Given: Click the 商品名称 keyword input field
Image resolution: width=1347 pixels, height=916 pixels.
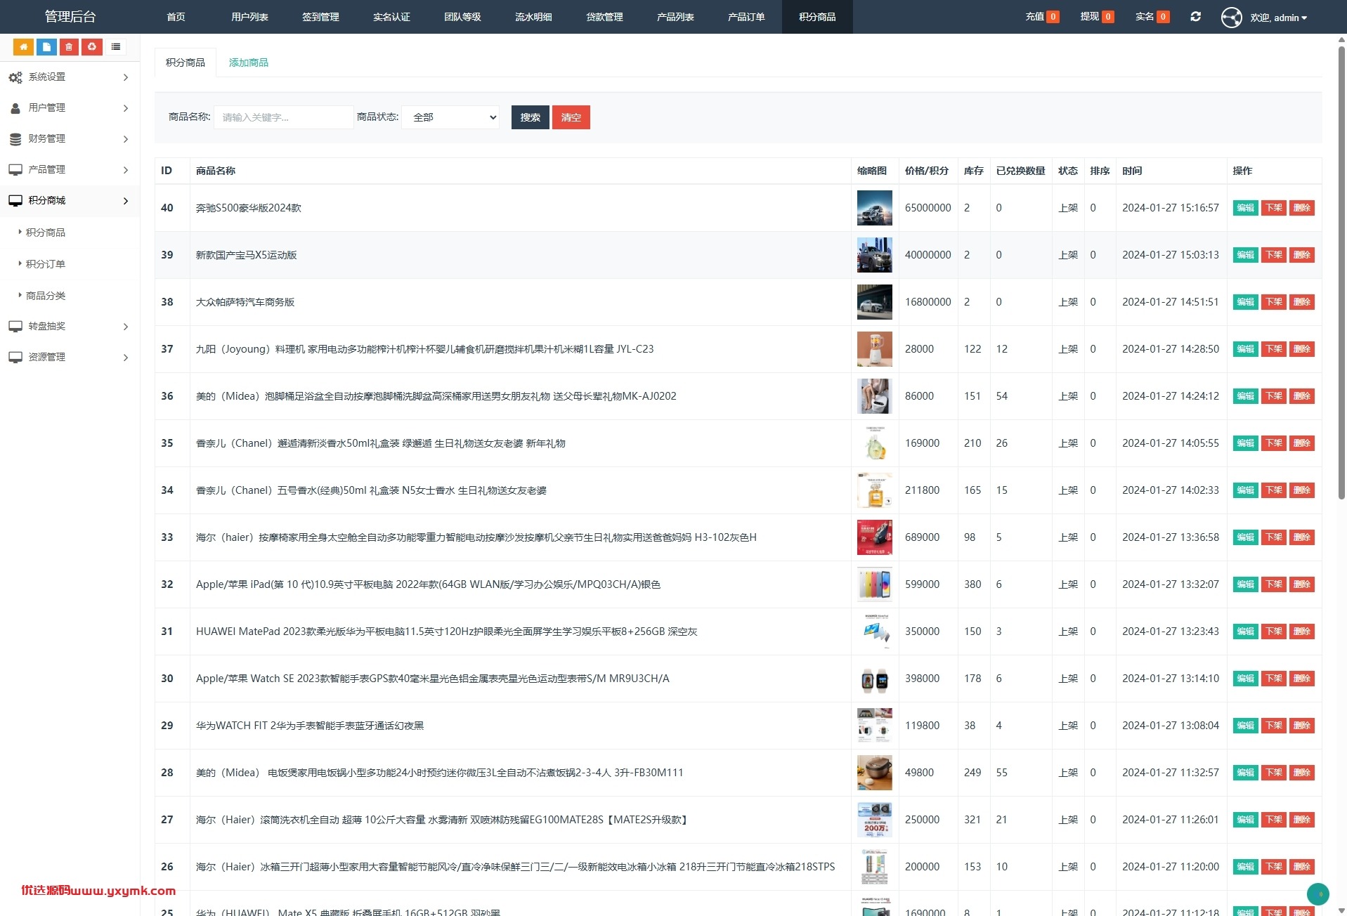Looking at the screenshot, I should point(283,117).
